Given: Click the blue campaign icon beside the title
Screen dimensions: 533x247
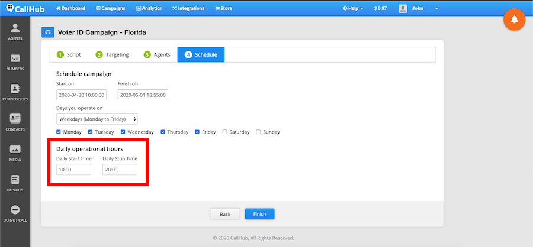Looking at the screenshot, I should point(48,32).
